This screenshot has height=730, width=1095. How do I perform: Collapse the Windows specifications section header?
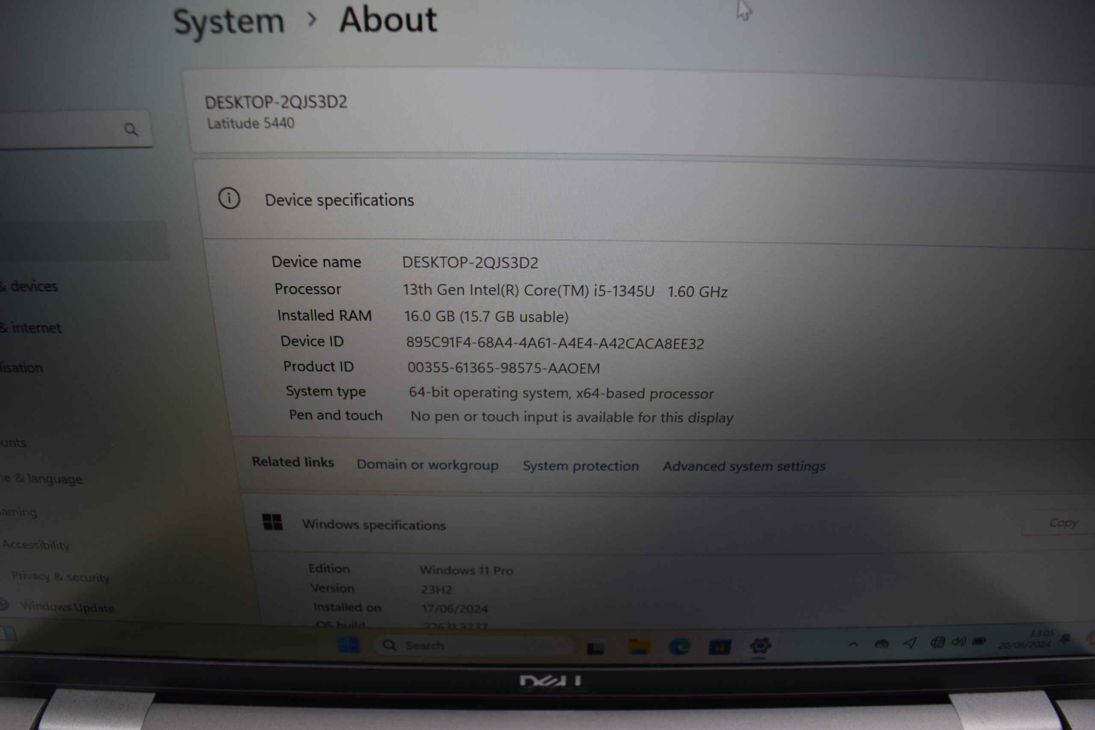point(670,524)
